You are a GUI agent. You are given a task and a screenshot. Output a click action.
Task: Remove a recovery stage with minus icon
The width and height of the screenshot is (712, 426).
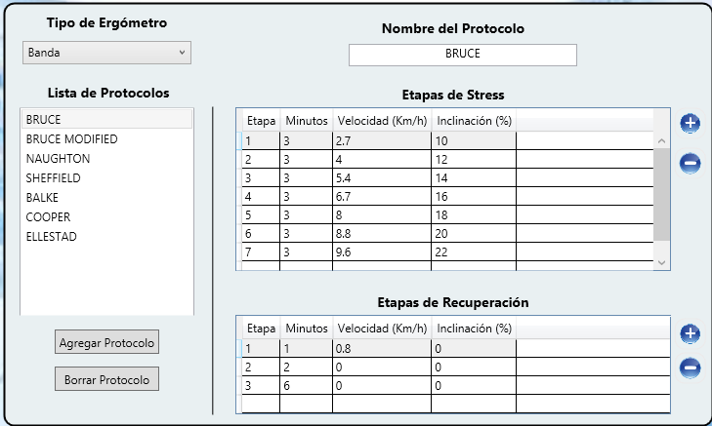pos(691,368)
